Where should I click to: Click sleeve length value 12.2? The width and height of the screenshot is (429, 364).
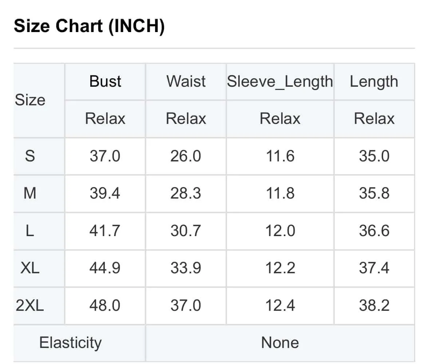280,267
